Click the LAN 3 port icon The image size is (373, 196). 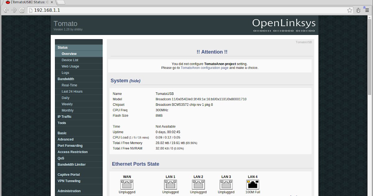pyautogui.click(x=226, y=184)
